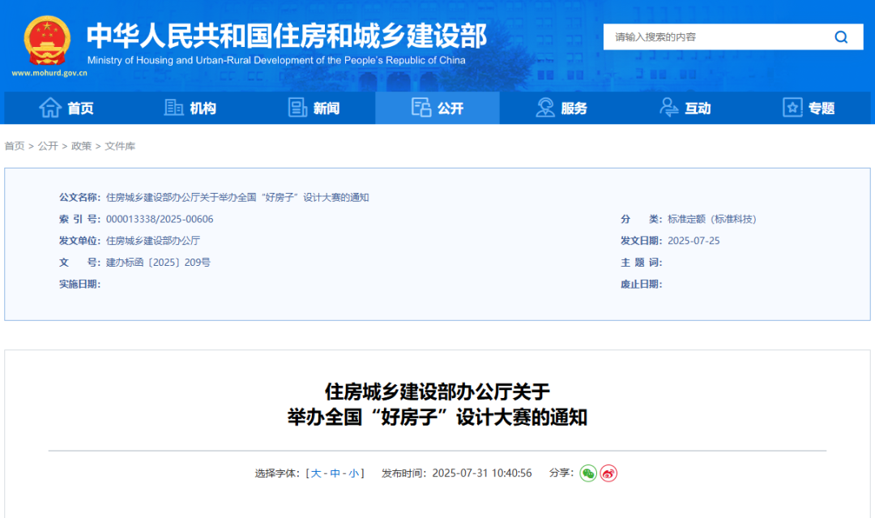The image size is (875, 518).
Task: Select medium font size 中
Action: coord(335,473)
